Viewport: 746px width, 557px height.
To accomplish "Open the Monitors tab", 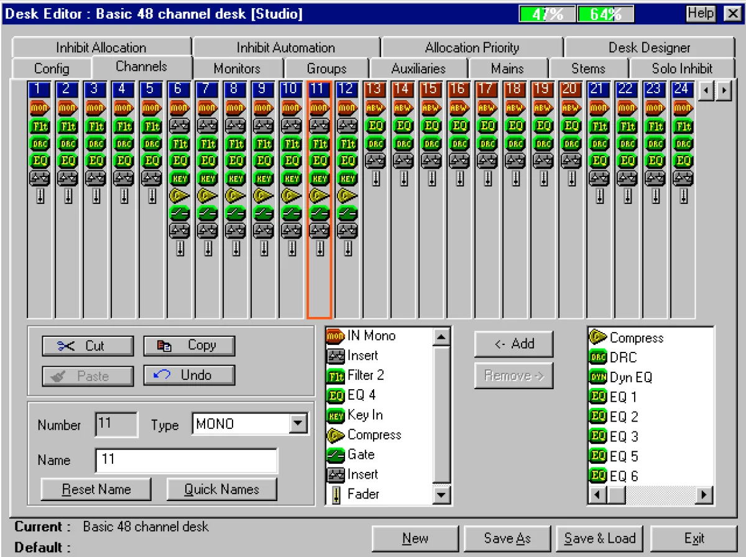I will point(237,68).
